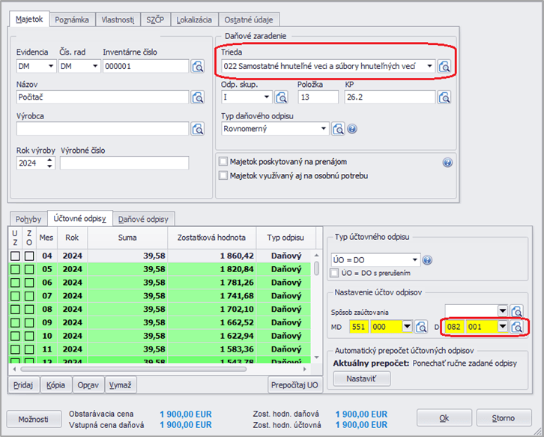Click help icon next to Typ daňového odpisu
The height and width of the screenshot is (437, 544).
tap(352, 129)
